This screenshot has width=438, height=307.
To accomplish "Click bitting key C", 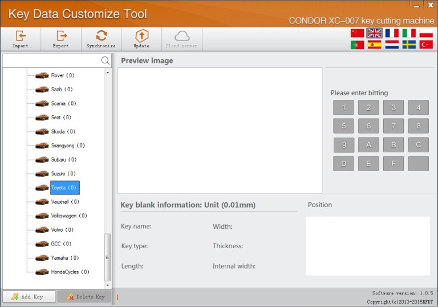I will click(x=419, y=145).
